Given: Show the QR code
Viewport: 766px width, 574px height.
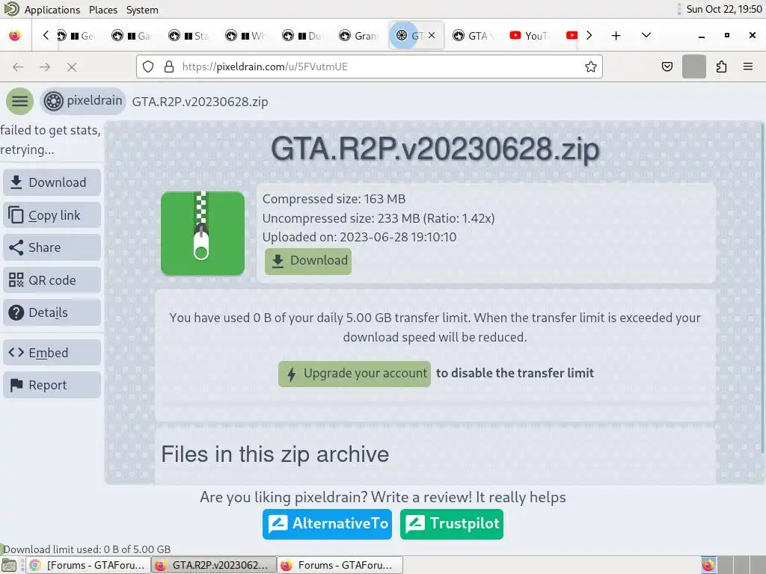Looking at the screenshot, I should pos(52,280).
